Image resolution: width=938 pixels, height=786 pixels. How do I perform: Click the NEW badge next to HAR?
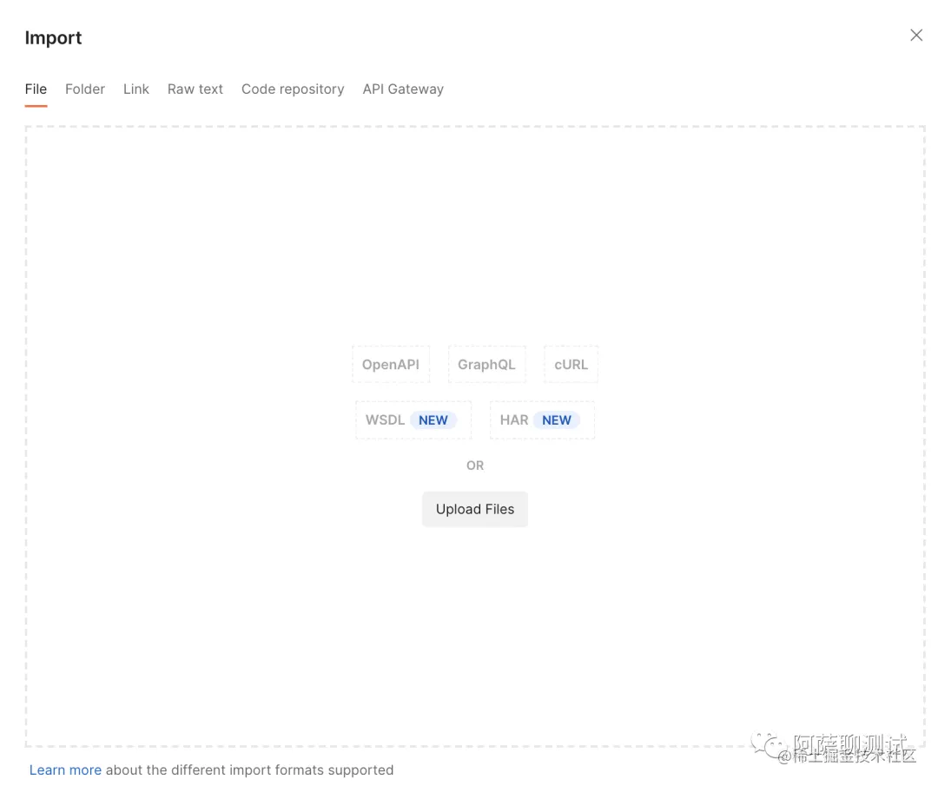click(x=557, y=419)
